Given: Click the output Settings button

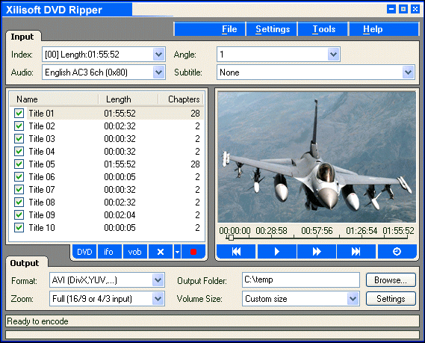Looking at the screenshot, I should click(391, 299).
